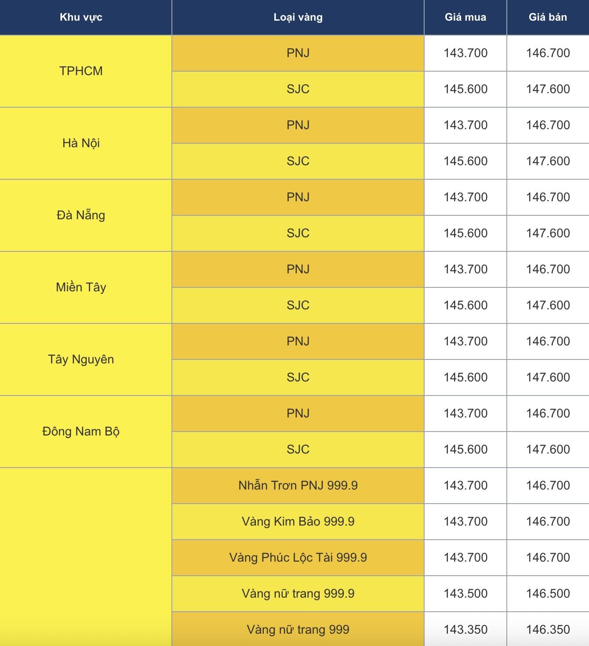
Task: Click the Vàng Kim Bảo 999.9 cell
Action: [298, 521]
